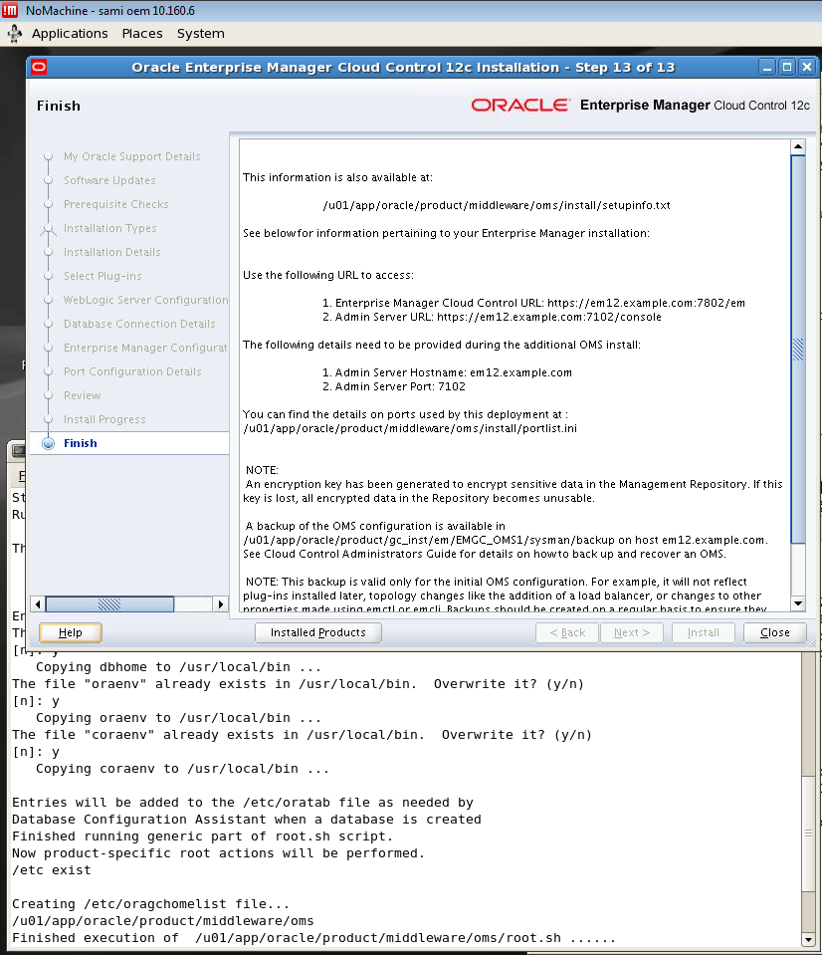Click the info pane vertical scrollbar thumb
822x955 pixels.
[798, 349]
